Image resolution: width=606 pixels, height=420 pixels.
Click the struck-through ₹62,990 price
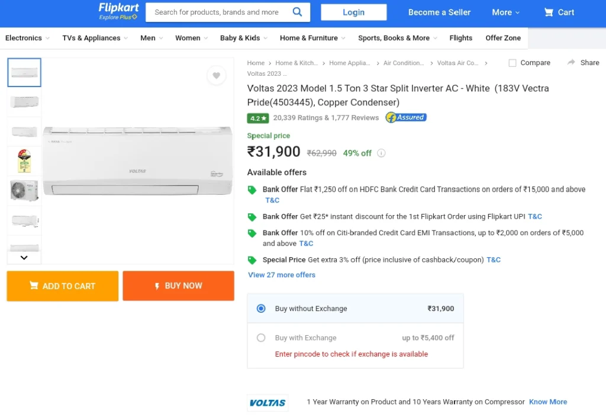click(321, 153)
